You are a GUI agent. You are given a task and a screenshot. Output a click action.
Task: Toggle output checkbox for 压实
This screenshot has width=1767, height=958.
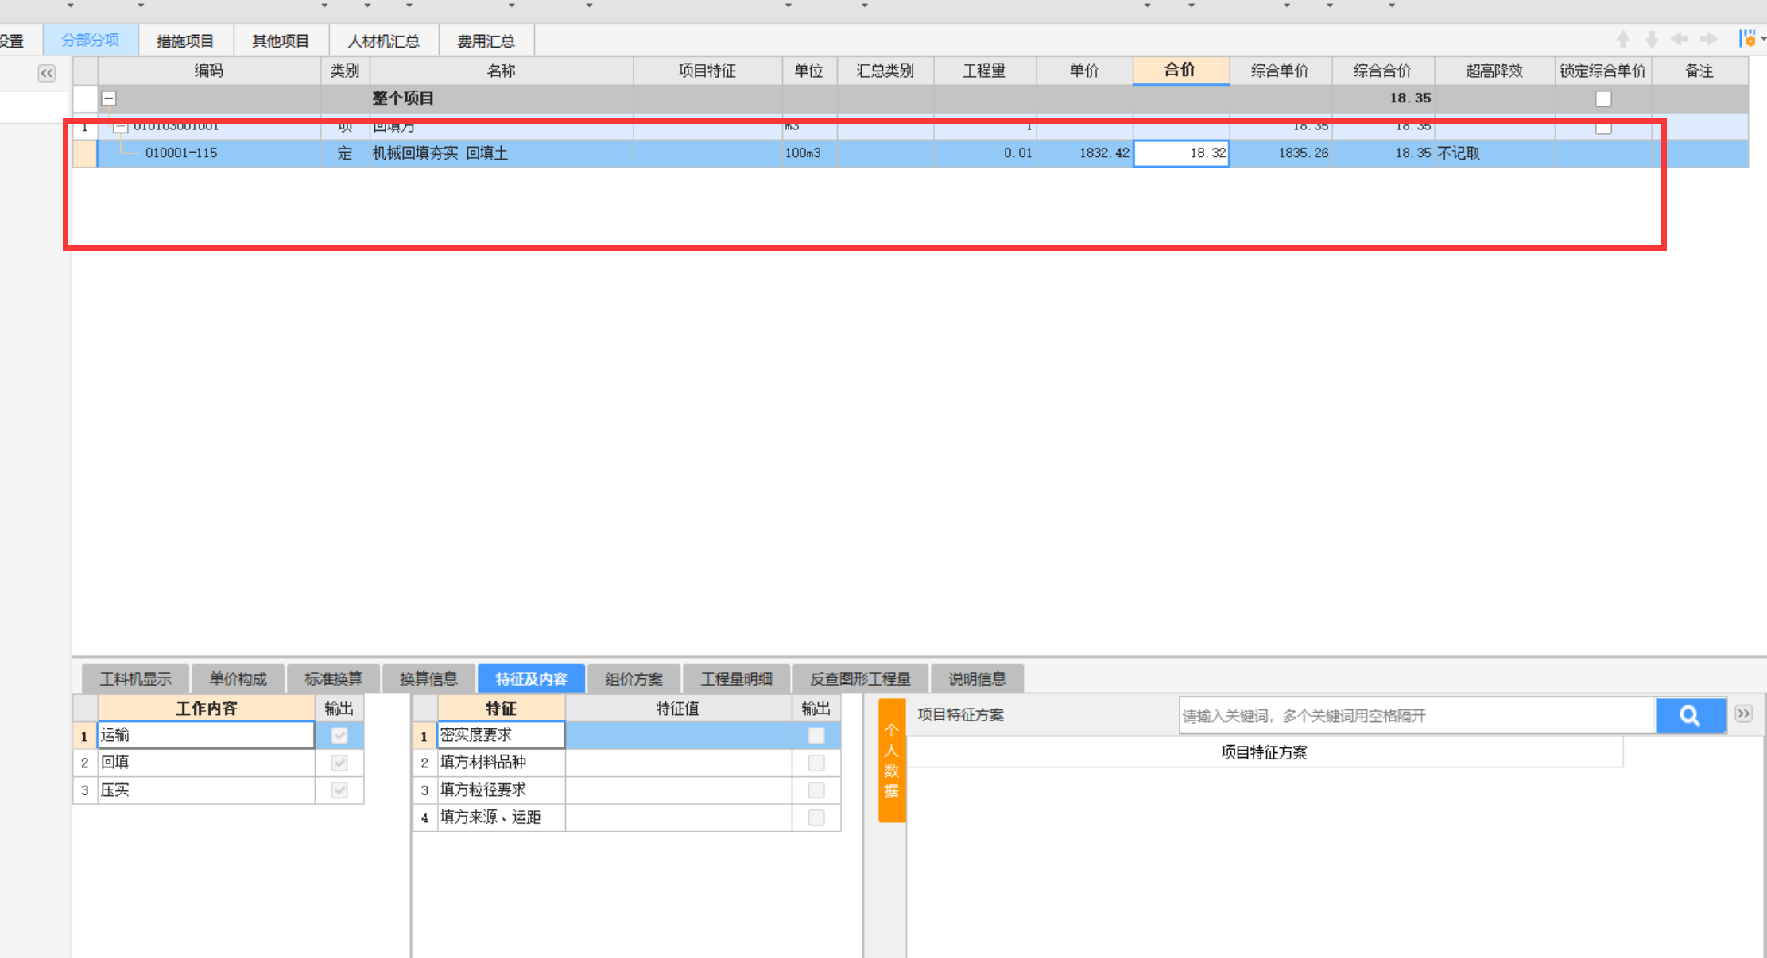(x=339, y=790)
